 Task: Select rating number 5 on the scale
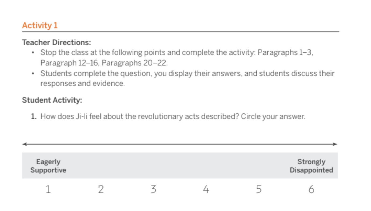[259, 190]
